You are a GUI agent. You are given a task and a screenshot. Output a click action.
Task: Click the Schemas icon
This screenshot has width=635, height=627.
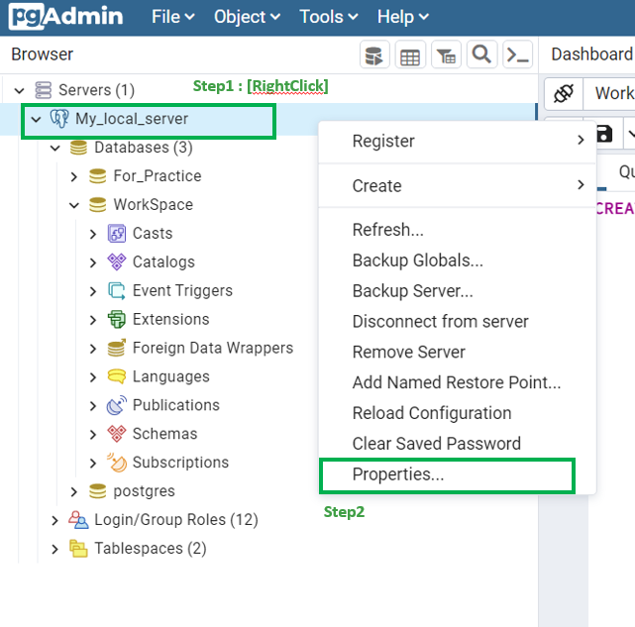click(x=117, y=434)
